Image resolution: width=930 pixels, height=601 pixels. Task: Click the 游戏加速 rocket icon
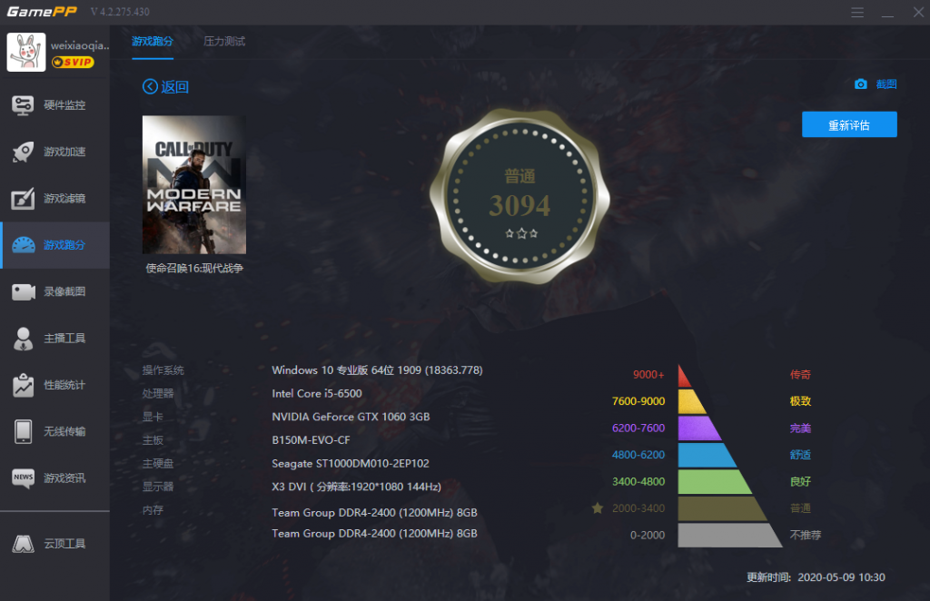coord(23,153)
